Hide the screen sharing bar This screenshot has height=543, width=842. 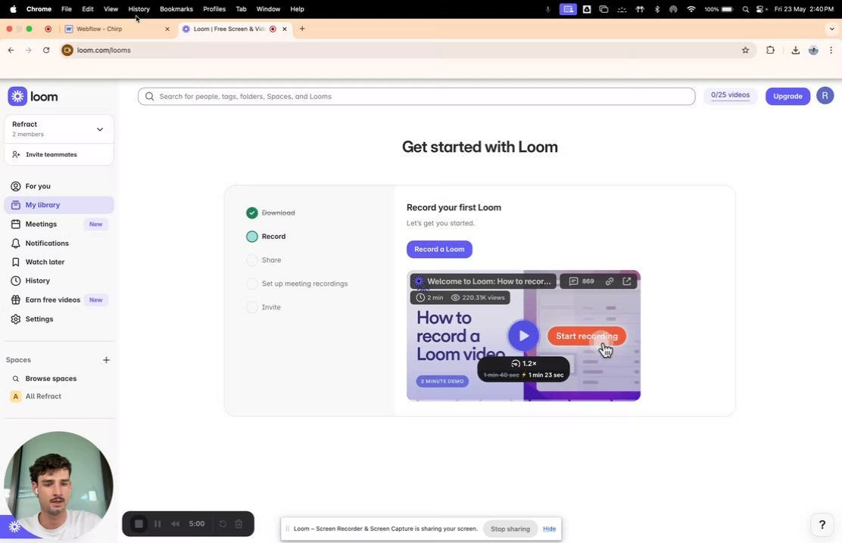(549, 529)
